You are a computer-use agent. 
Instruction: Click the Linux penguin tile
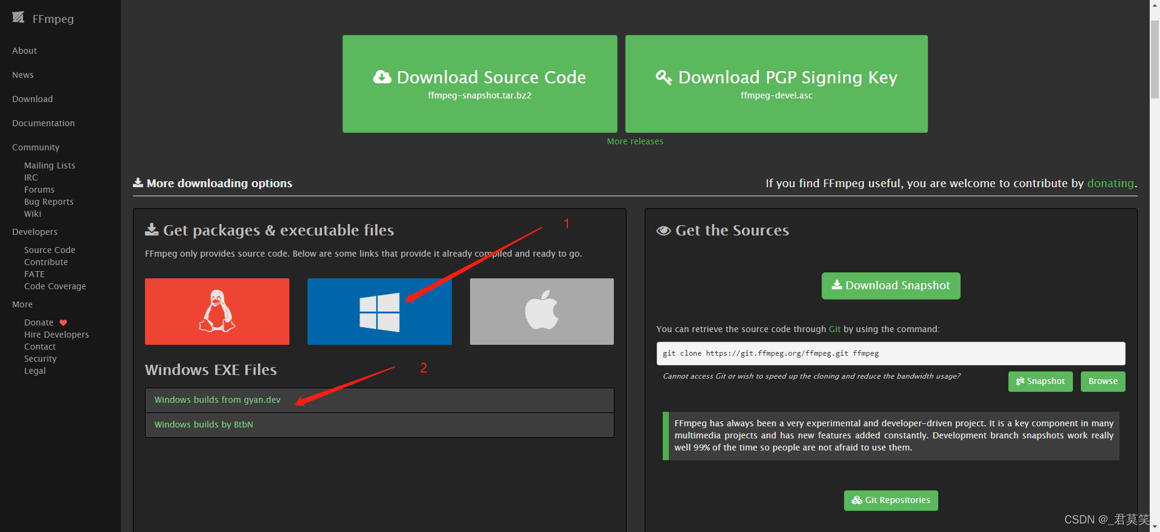(217, 312)
